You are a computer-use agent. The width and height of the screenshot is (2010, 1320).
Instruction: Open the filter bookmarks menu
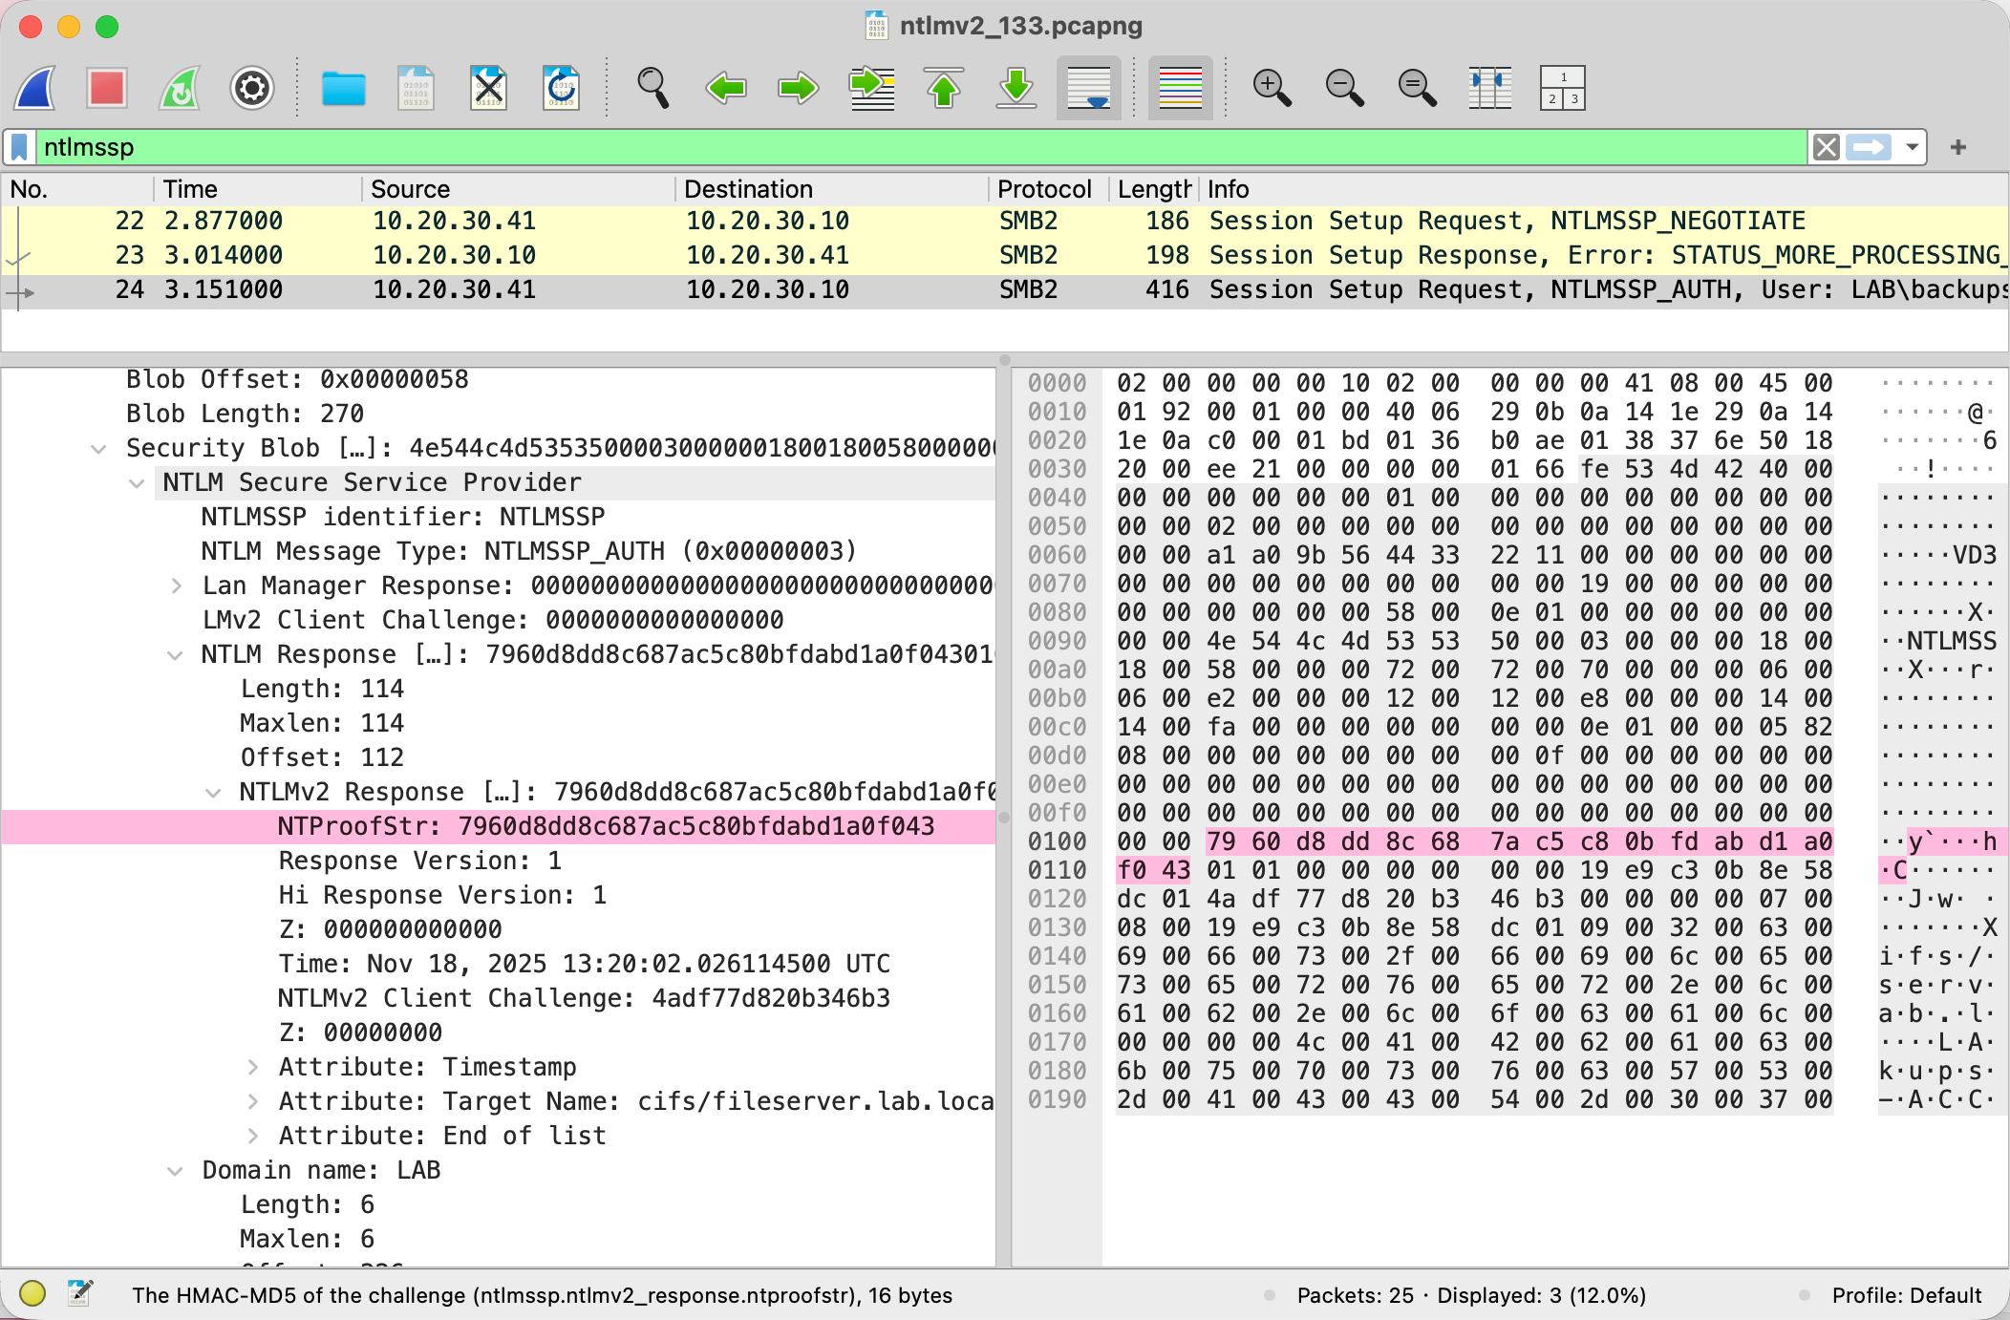[19, 147]
